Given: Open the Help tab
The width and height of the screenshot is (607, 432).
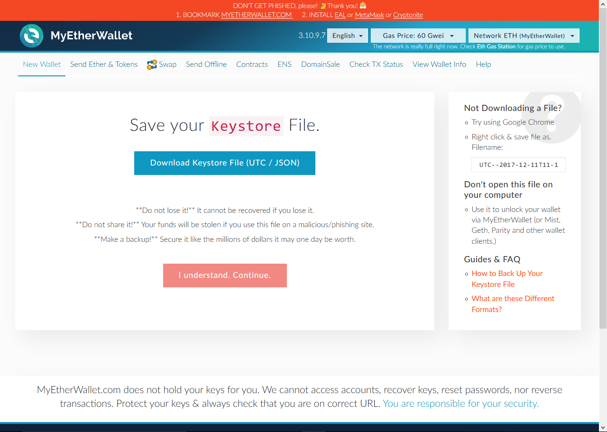Looking at the screenshot, I should 483,64.
